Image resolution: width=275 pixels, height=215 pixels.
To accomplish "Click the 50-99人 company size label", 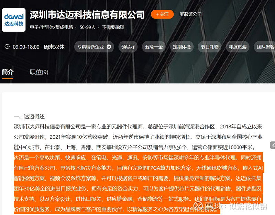I will pos(88,27).
